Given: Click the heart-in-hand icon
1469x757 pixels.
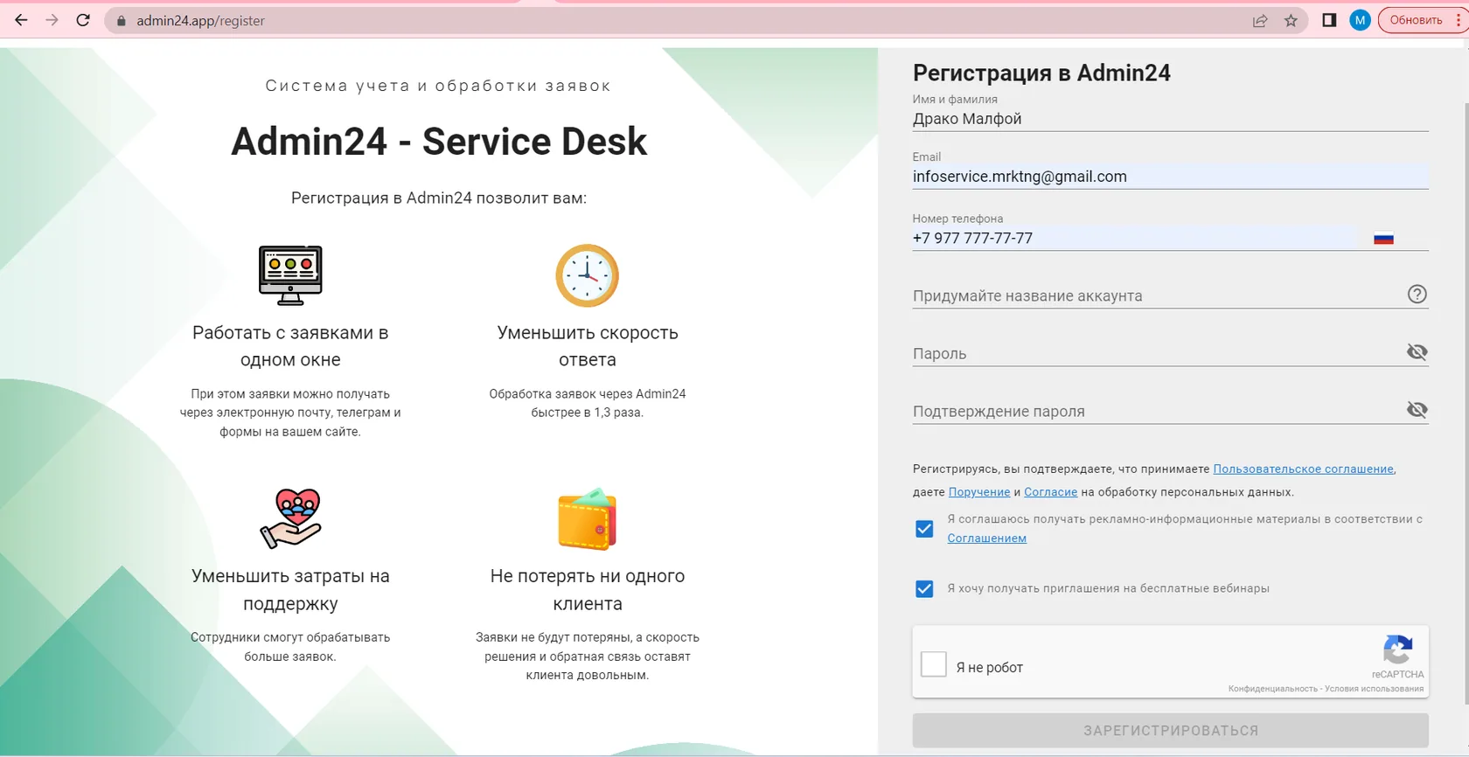Looking at the screenshot, I should pos(291,518).
